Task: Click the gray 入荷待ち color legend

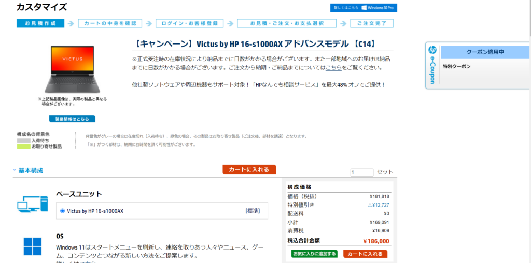Action: 24,140
